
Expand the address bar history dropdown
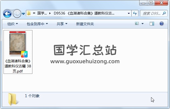point(129,13)
